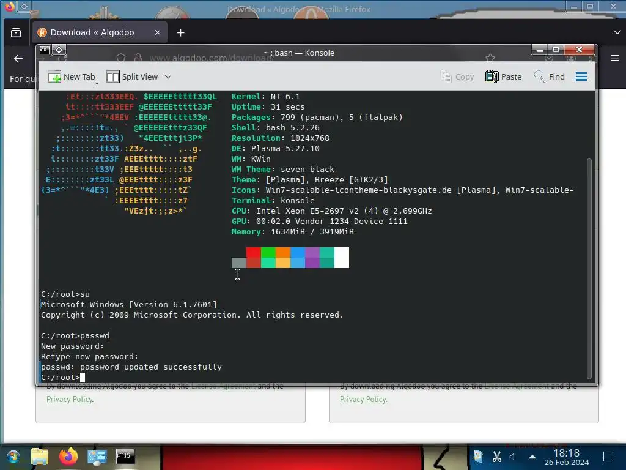Click the 'Memory: 1634MiB / 3919MiB' line
This screenshot has height=470, width=626.
point(293,231)
